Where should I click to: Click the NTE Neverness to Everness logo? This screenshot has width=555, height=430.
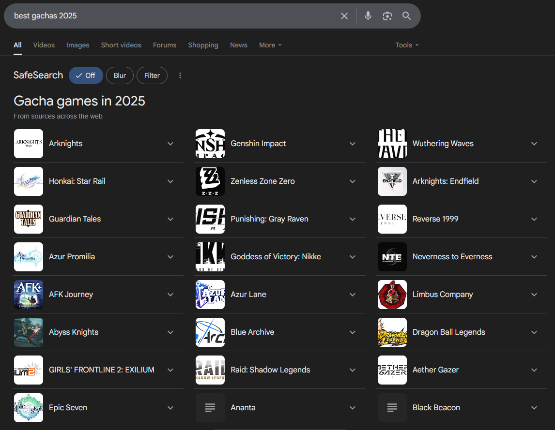click(x=392, y=257)
